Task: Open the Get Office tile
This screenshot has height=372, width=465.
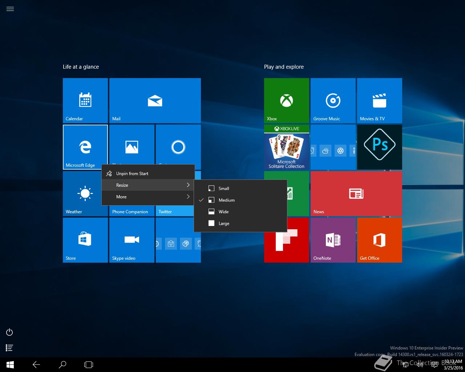Action: 380,240
